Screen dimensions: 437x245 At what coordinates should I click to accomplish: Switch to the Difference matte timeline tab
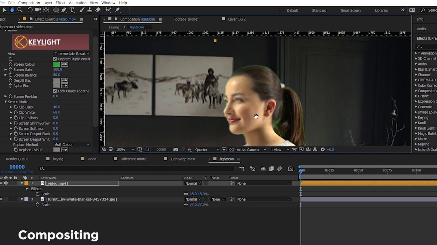(133, 159)
